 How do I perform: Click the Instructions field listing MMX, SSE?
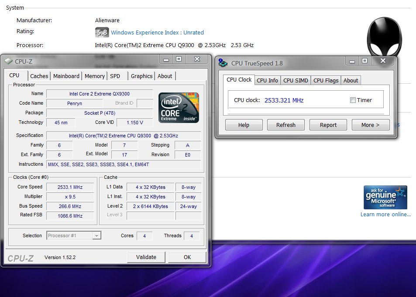124,164
